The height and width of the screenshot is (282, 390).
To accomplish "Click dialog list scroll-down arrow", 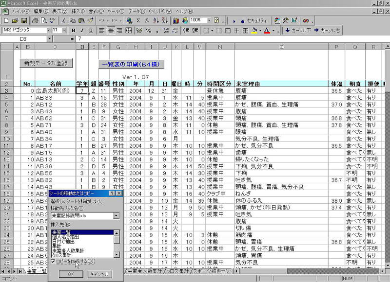I will click(x=117, y=254).
